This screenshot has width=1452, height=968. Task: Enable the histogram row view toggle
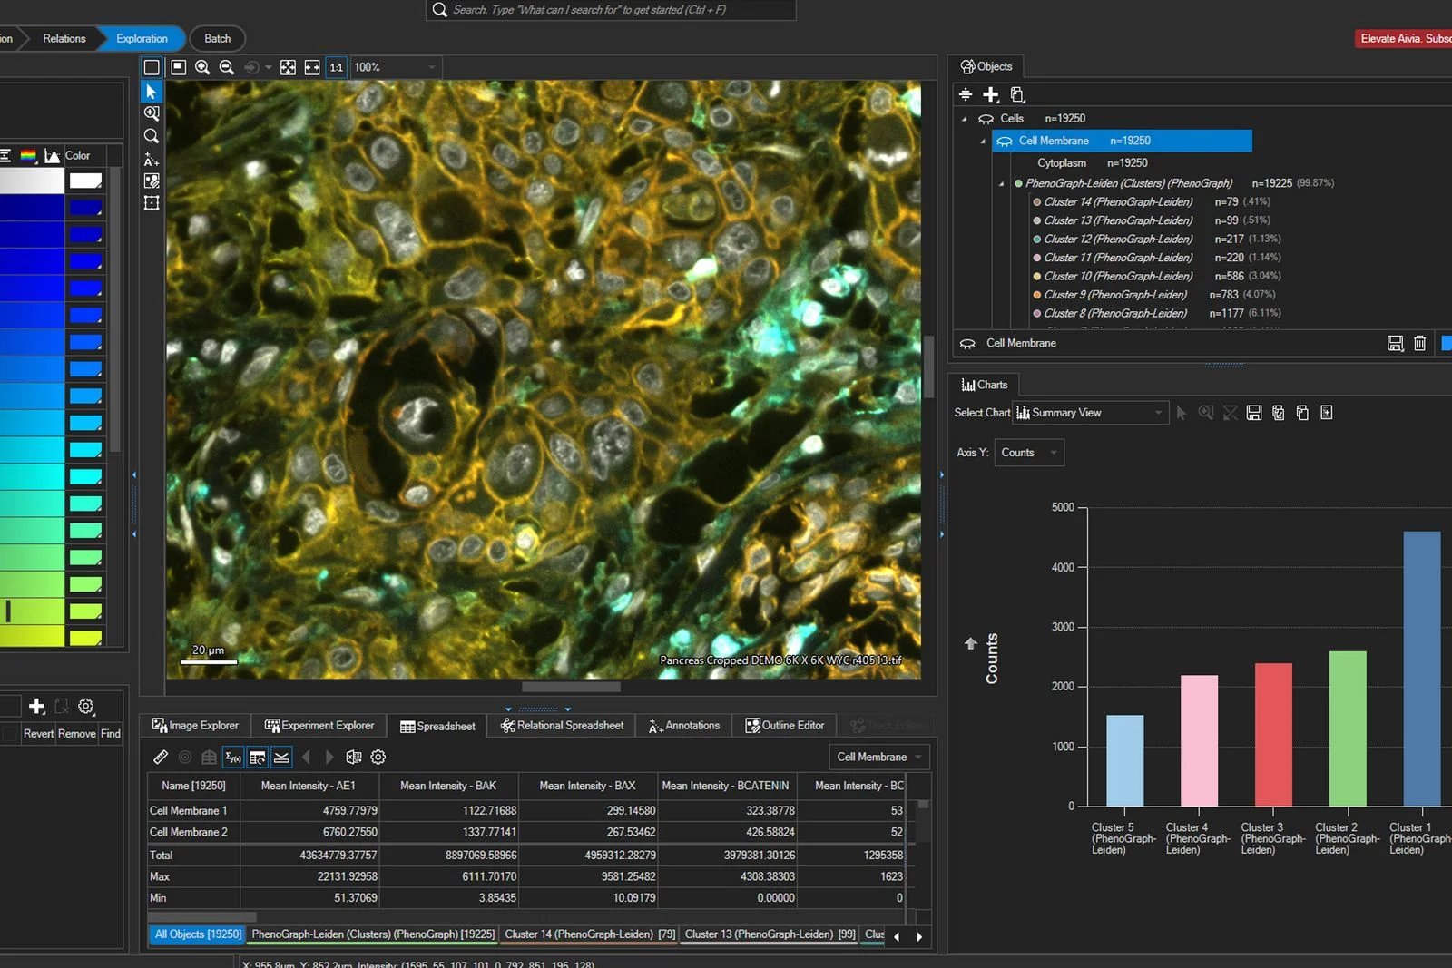282,758
